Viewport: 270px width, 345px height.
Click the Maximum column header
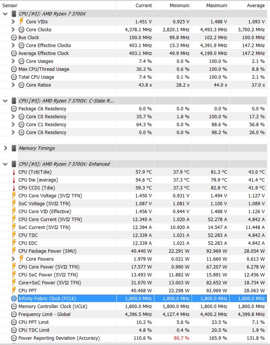(x=217, y=6)
